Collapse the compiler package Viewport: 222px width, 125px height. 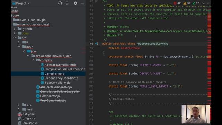(x=33, y=60)
